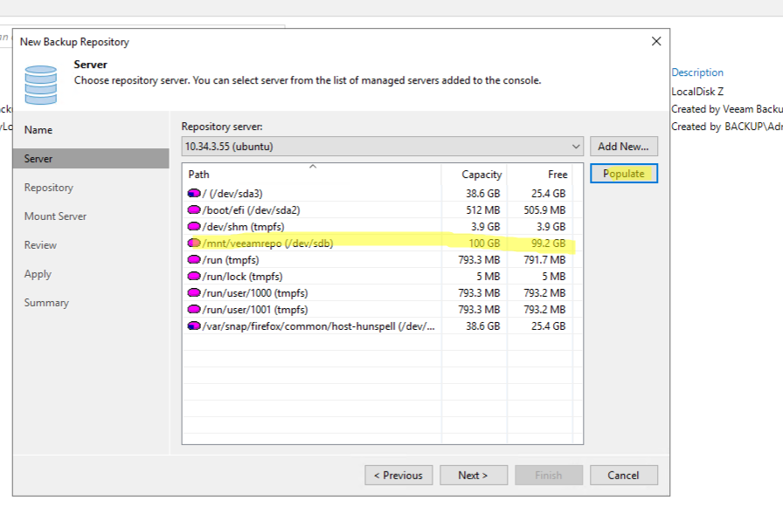The width and height of the screenshot is (783, 528).
Task: Go back with the < Previous button
Action: [x=398, y=475]
